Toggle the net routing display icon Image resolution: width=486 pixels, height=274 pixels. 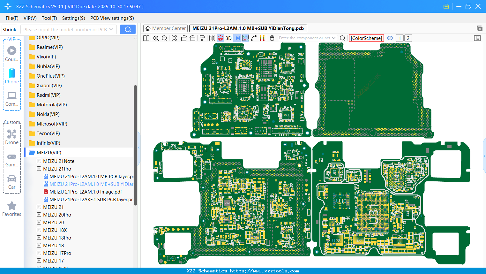point(245,38)
